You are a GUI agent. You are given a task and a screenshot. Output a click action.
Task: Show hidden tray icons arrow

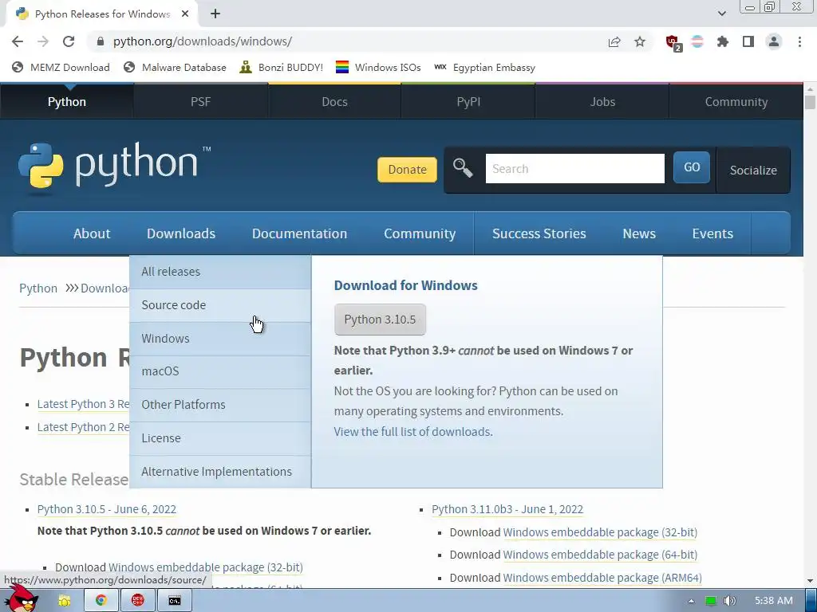click(x=691, y=601)
